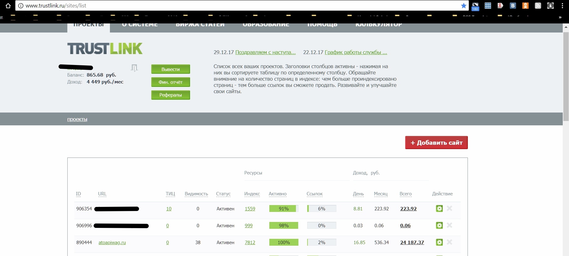
Task: Click the 2% links progress bar
Action: point(322,242)
